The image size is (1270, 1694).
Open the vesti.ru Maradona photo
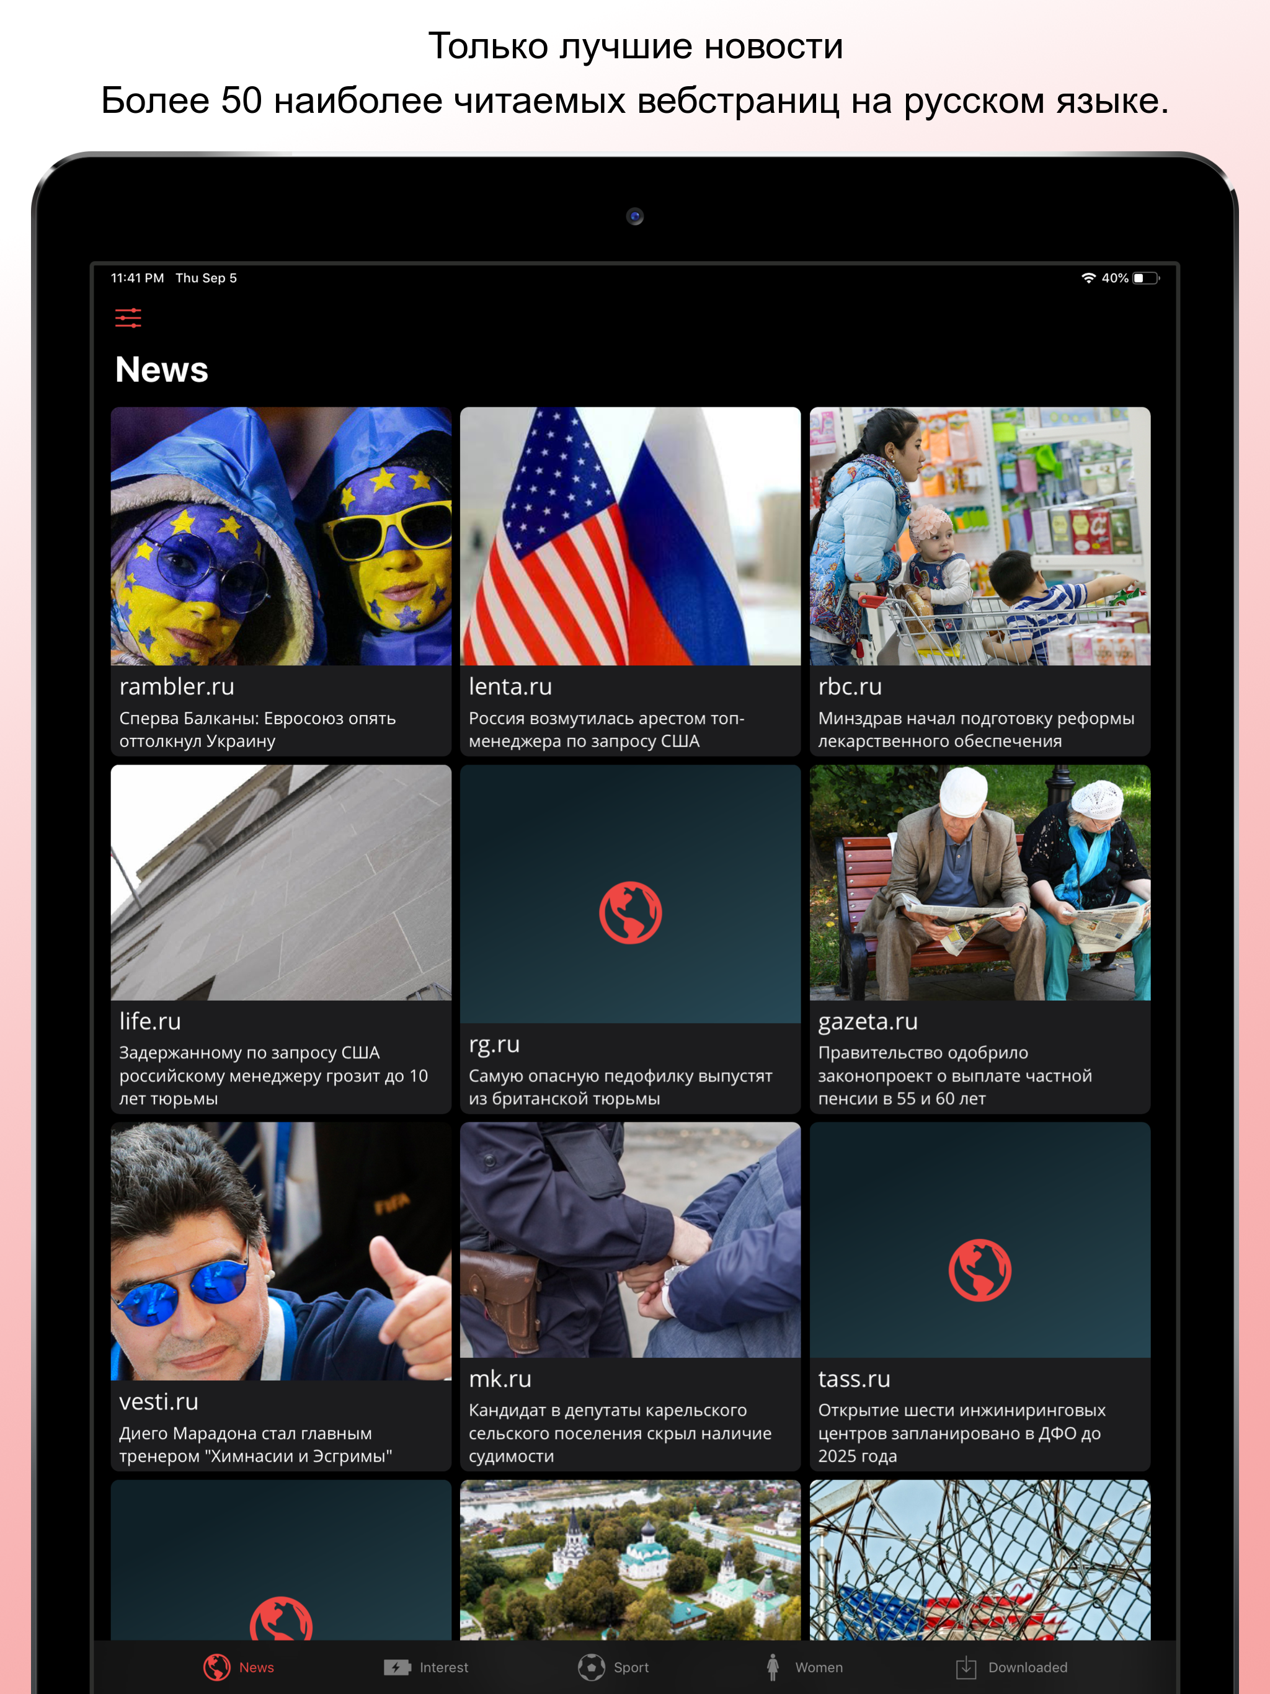(281, 1251)
